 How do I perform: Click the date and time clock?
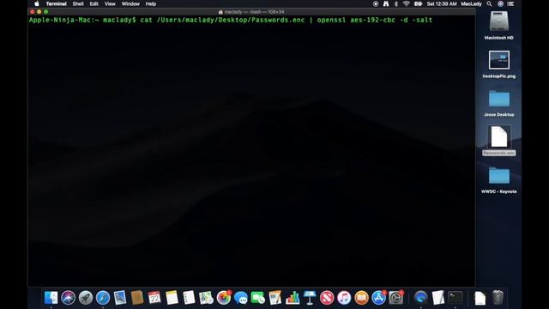click(x=442, y=3)
